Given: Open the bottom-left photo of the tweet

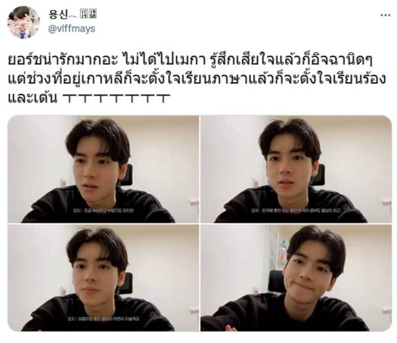Looking at the screenshot, I should (x=104, y=278).
